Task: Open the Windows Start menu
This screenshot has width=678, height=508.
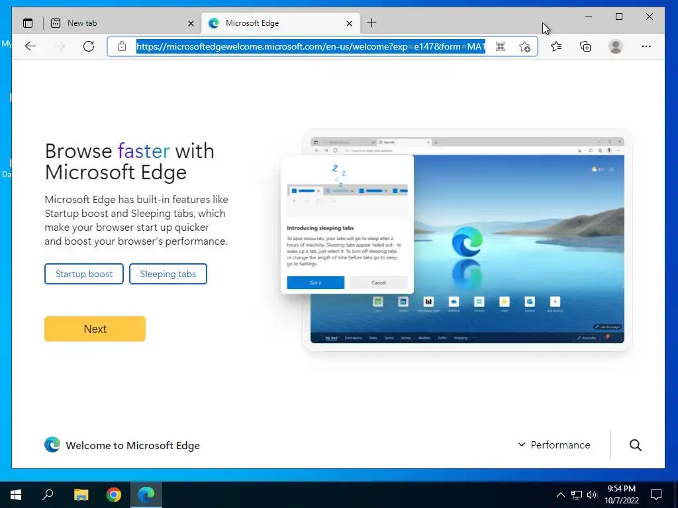Action: (16, 495)
